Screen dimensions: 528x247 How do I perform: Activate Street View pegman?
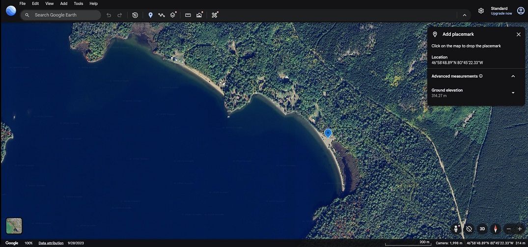tap(456, 229)
